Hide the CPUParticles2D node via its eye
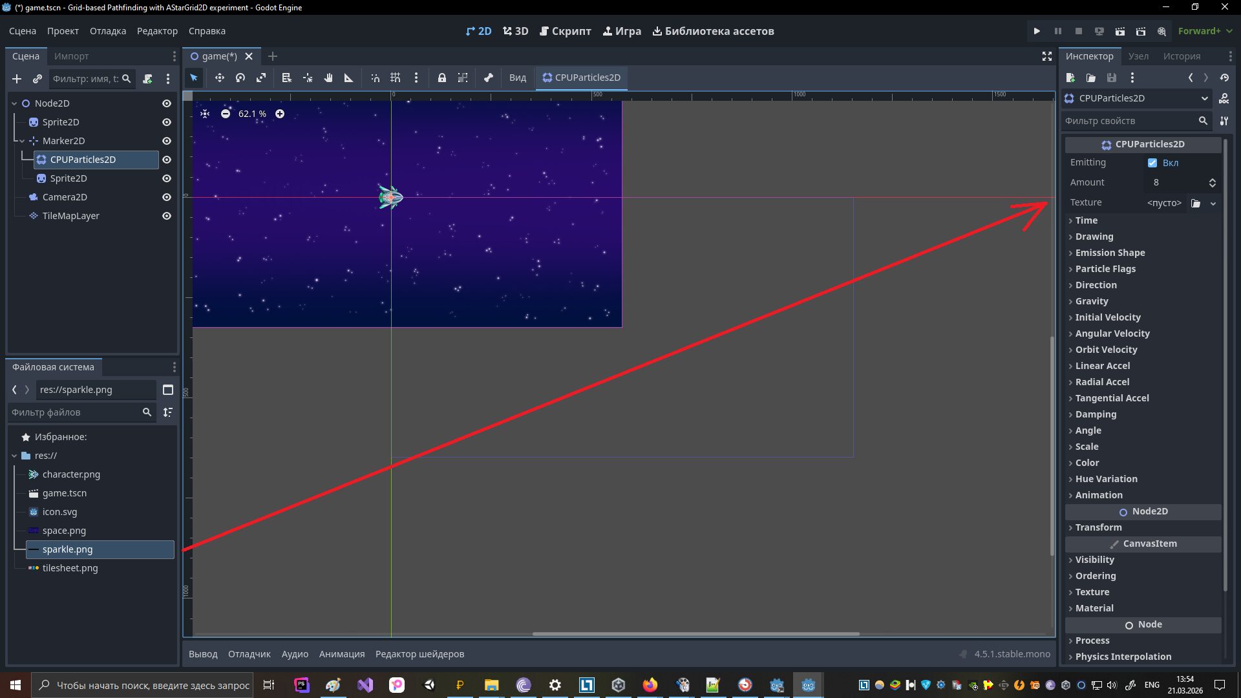 pyautogui.click(x=167, y=160)
